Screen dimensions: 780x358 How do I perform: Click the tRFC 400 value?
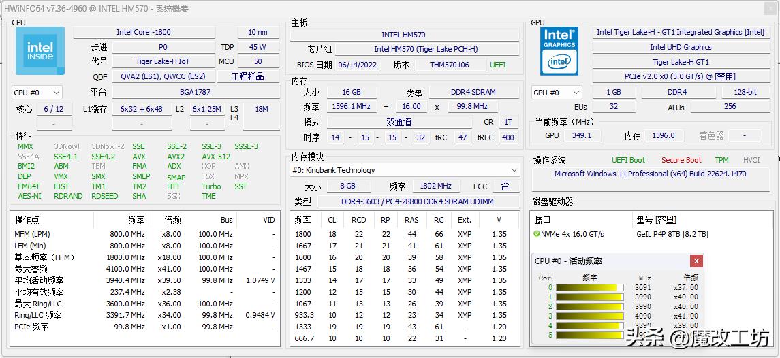(x=508, y=137)
